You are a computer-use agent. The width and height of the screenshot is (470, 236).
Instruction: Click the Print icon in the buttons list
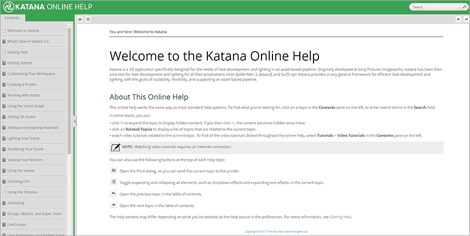(114, 170)
